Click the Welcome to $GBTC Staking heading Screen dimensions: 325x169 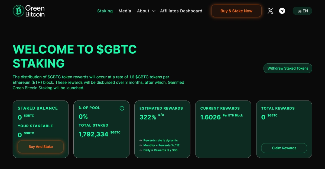(x=74, y=56)
